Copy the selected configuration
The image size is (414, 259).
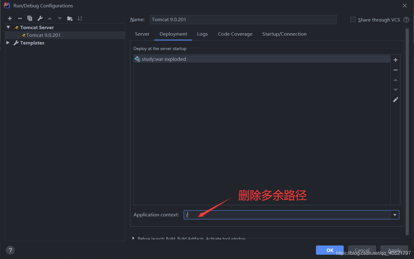(x=30, y=18)
